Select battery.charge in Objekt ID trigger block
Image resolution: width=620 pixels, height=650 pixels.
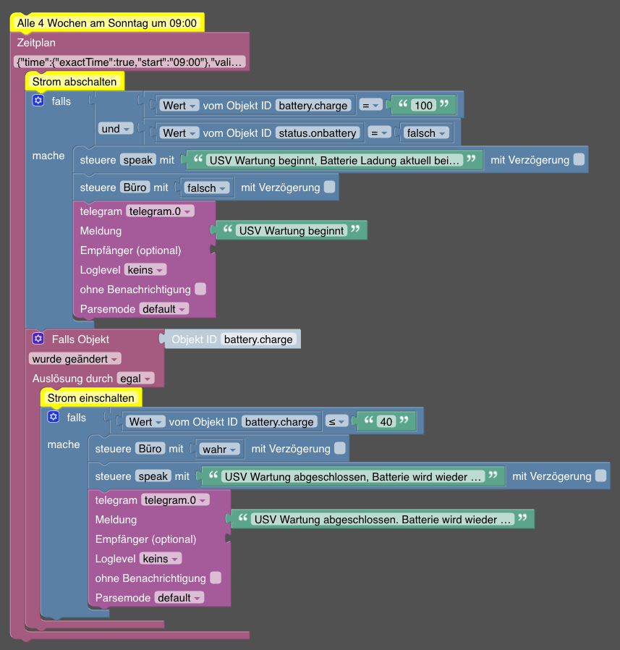click(x=258, y=339)
